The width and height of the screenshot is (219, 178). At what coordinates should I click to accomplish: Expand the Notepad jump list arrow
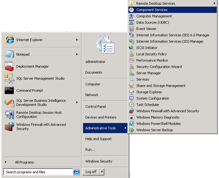coord(77,54)
